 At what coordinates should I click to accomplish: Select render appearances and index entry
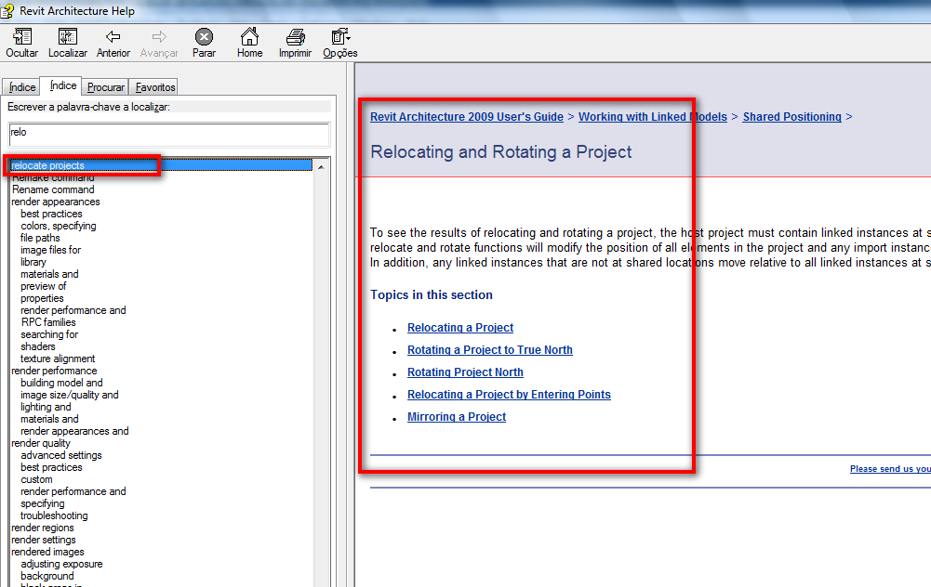74,431
